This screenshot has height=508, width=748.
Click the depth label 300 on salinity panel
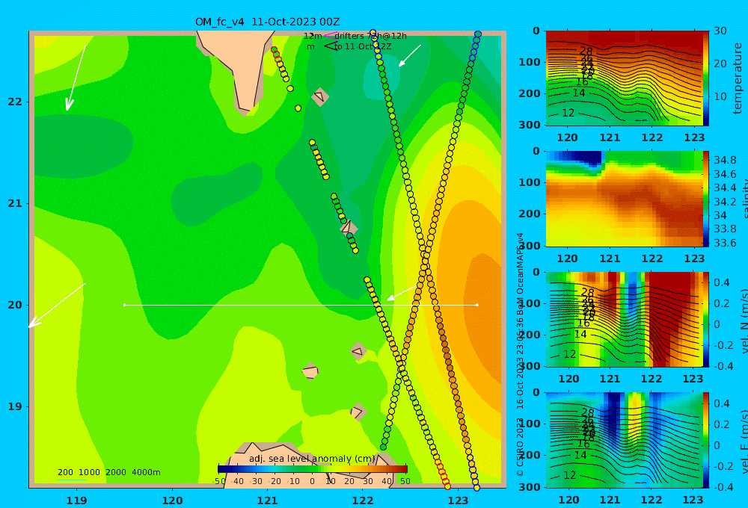(x=530, y=246)
